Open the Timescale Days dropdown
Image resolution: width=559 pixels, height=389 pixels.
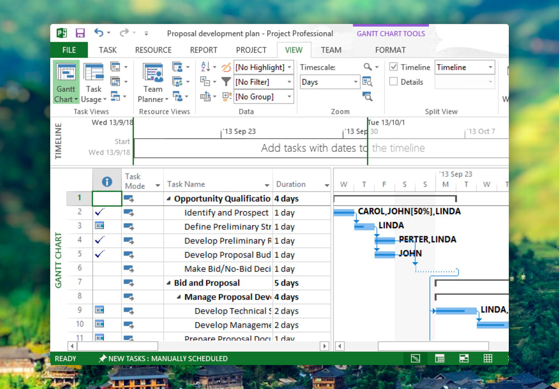point(330,82)
